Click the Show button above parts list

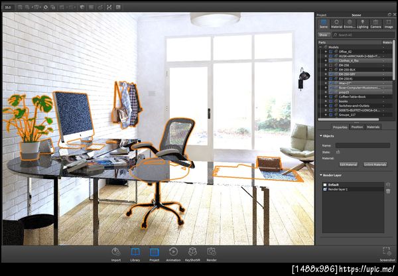(324, 34)
